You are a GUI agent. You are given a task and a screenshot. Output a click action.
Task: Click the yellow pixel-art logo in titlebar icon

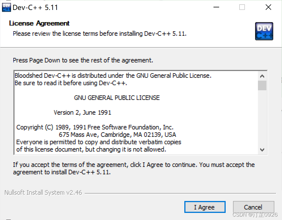(x=6, y=7)
